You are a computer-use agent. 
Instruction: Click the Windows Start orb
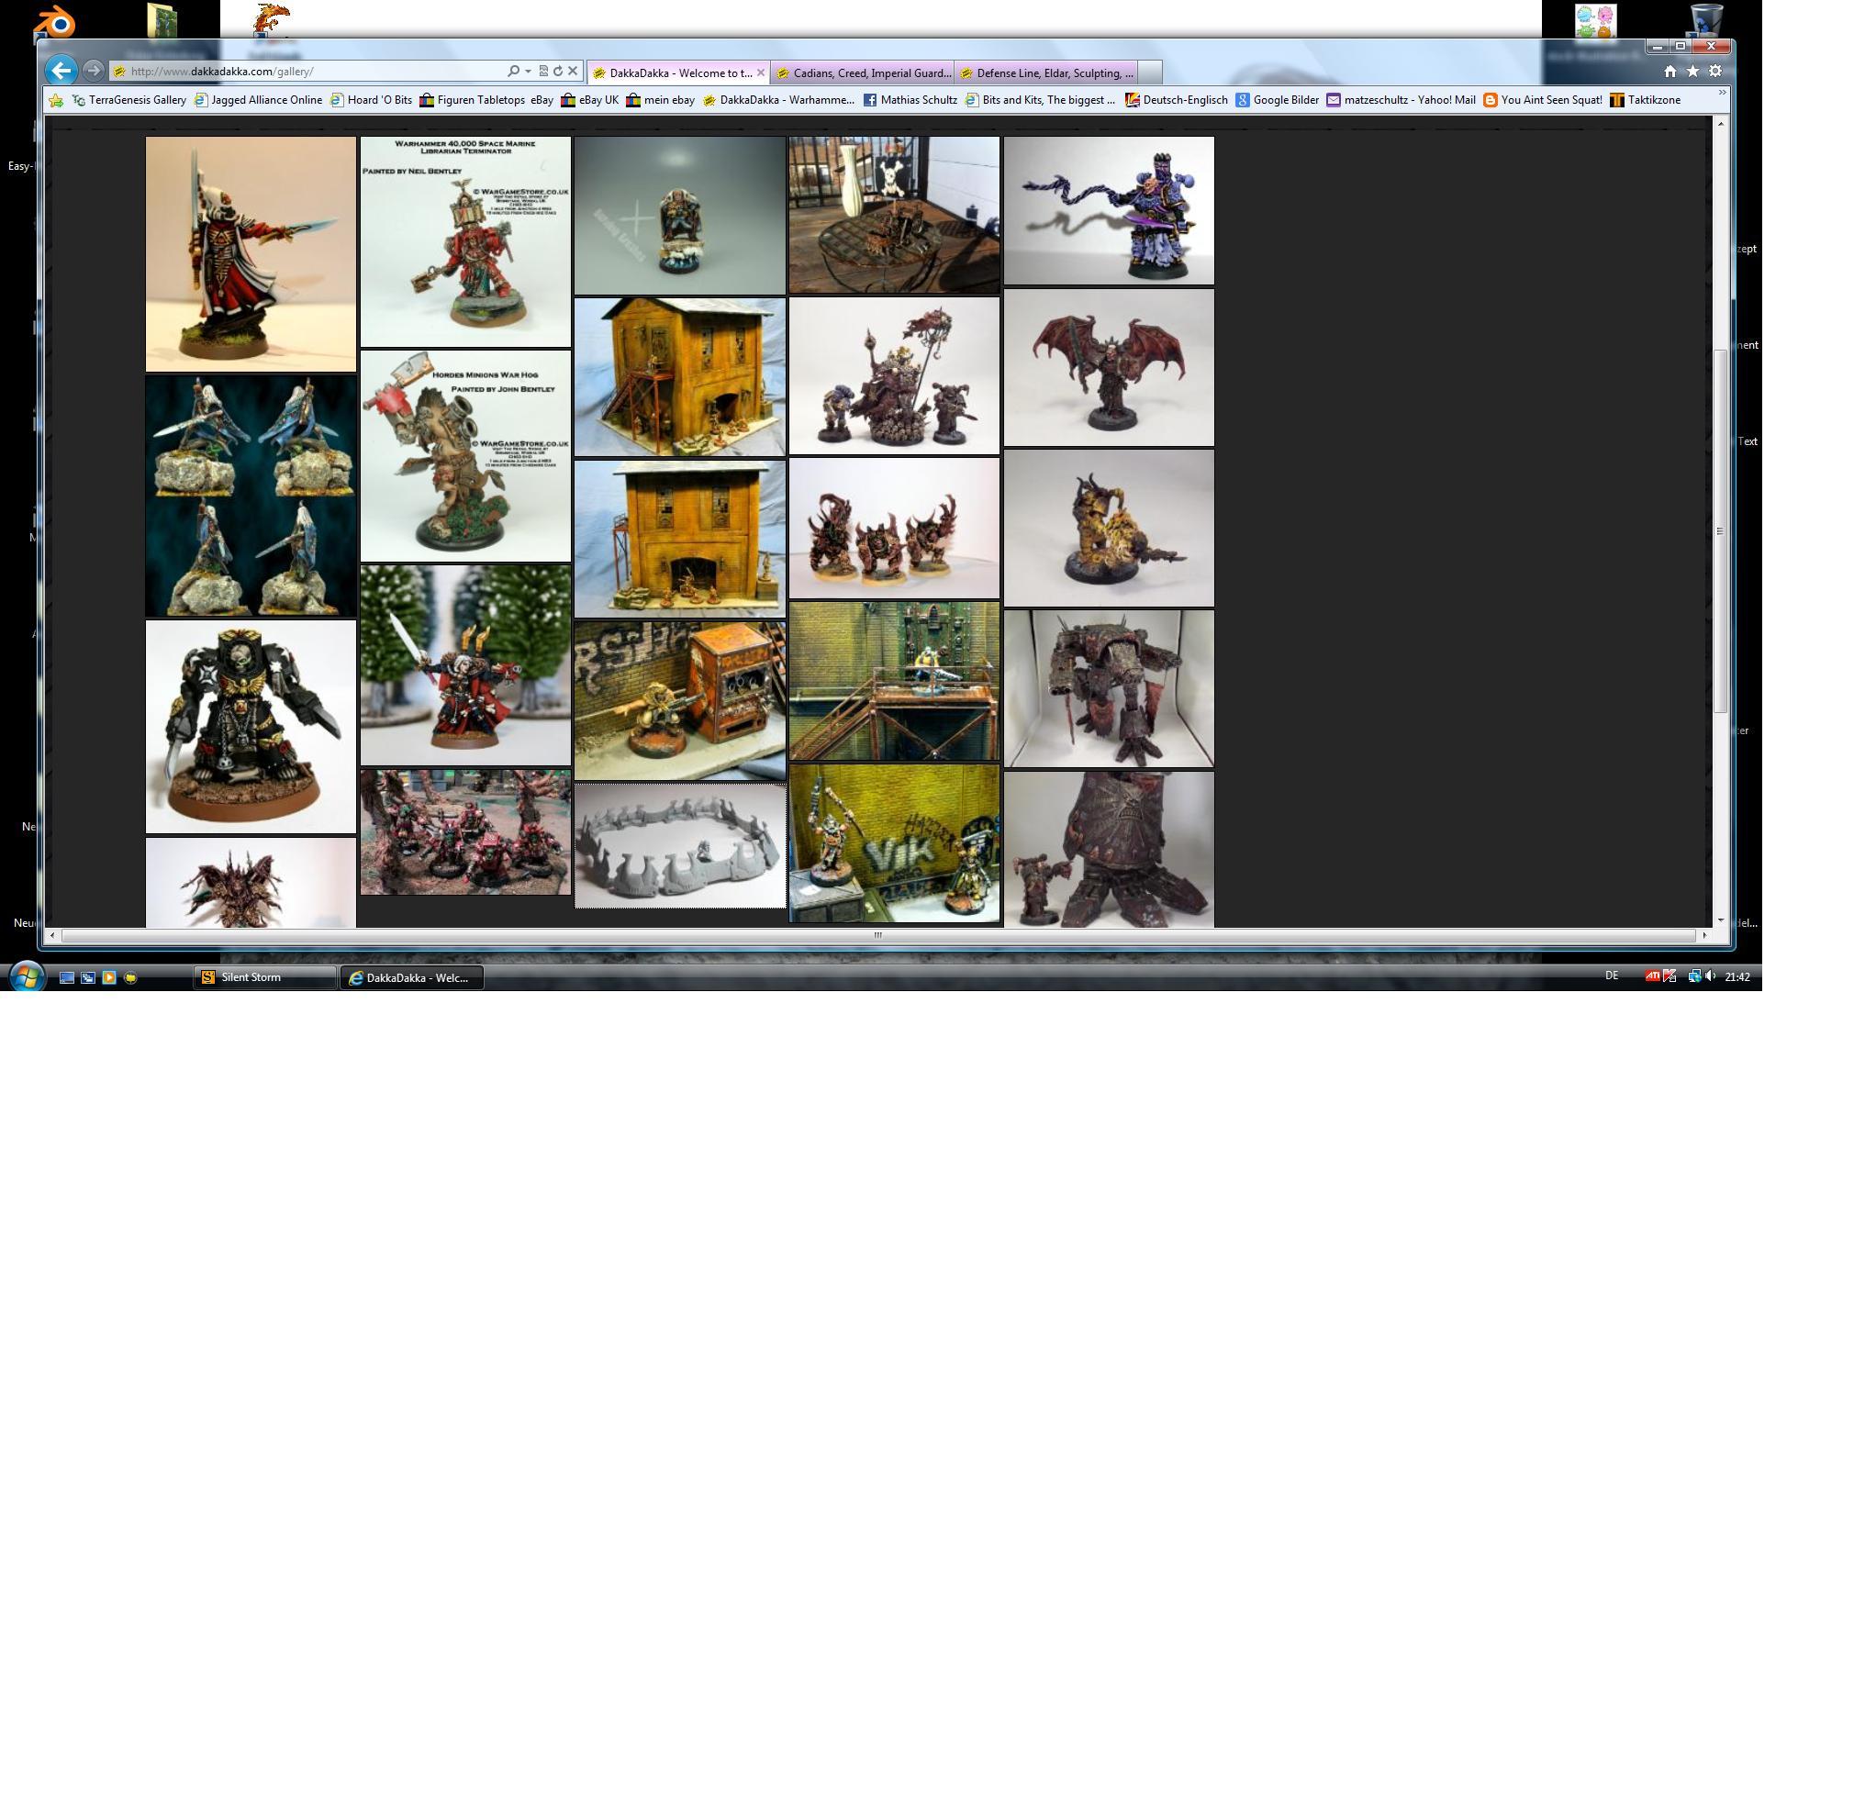(27, 976)
